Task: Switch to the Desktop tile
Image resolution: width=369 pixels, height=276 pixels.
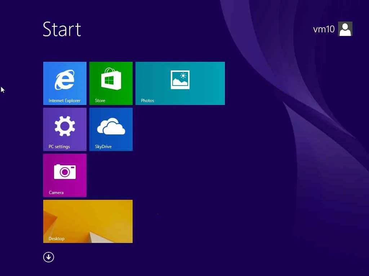Action: pos(88,221)
